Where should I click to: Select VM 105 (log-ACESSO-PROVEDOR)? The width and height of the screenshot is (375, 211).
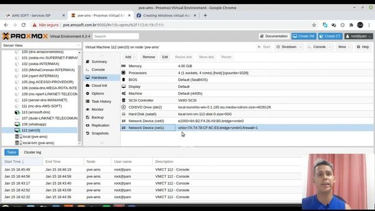[47, 82]
